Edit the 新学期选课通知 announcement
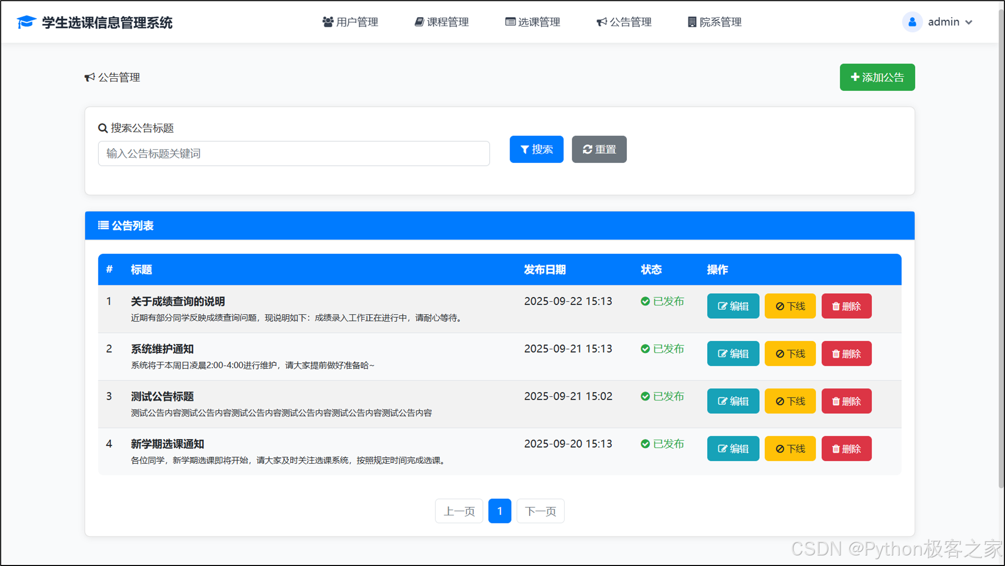 (733, 449)
